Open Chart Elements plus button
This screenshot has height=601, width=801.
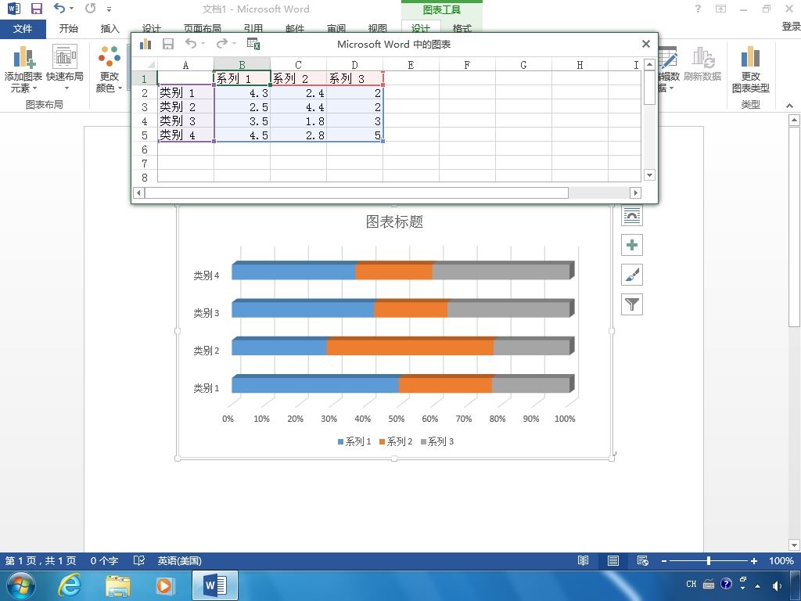(632, 245)
